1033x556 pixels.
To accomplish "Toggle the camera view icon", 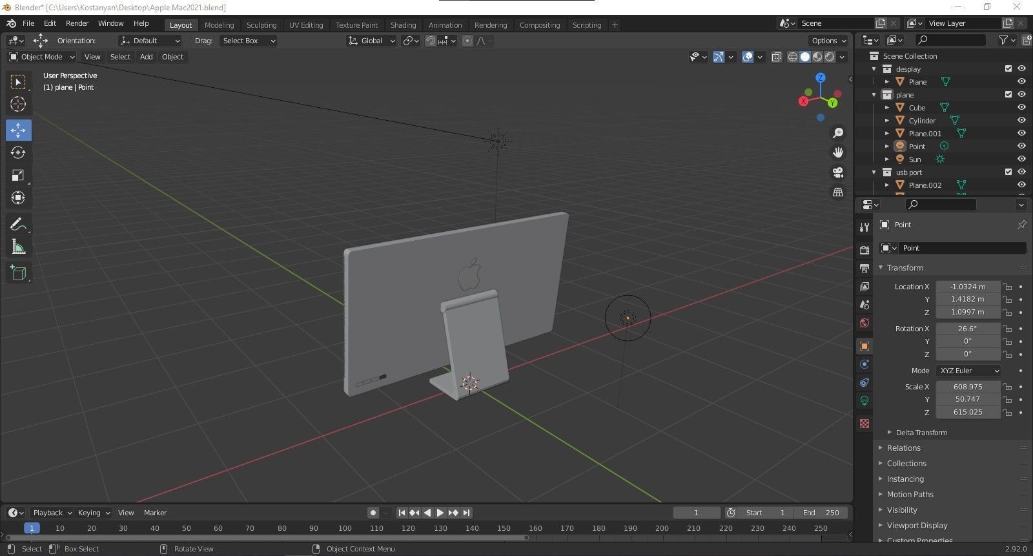I will (838, 172).
